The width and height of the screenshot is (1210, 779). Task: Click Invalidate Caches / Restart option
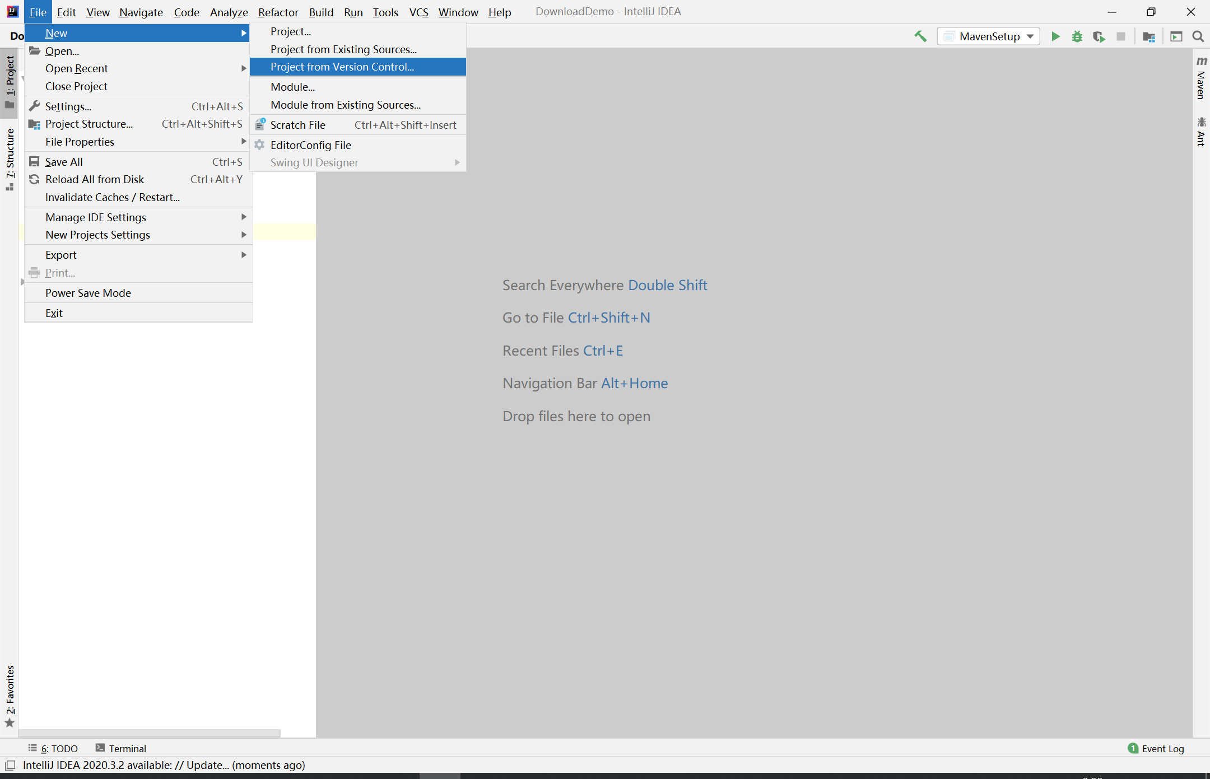click(113, 197)
